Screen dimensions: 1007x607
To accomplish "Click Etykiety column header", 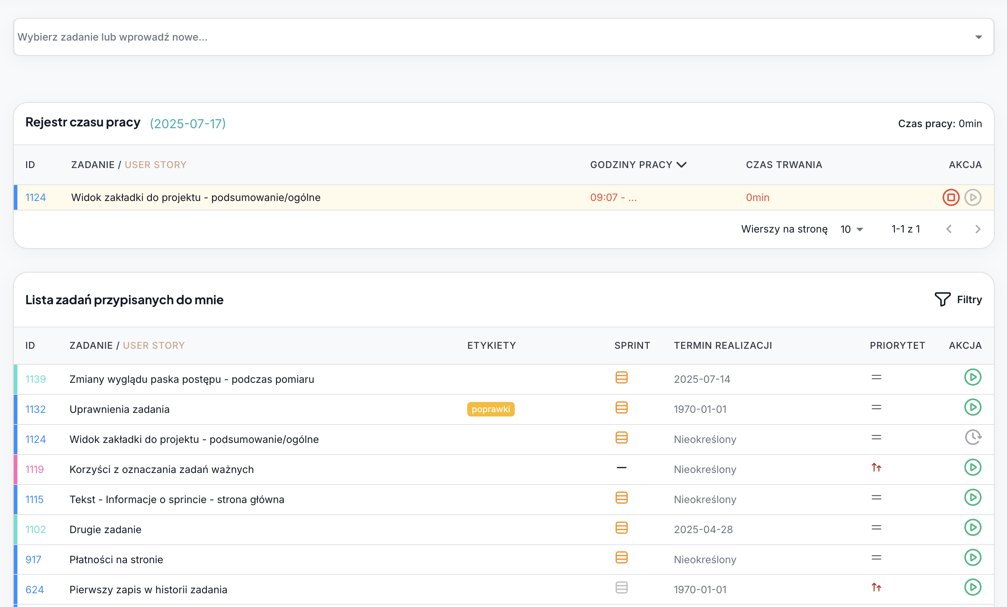I will (491, 346).
